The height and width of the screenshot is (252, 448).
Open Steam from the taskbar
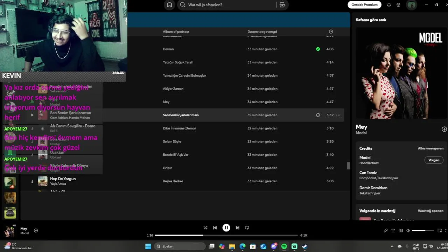[x=304, y=246]
